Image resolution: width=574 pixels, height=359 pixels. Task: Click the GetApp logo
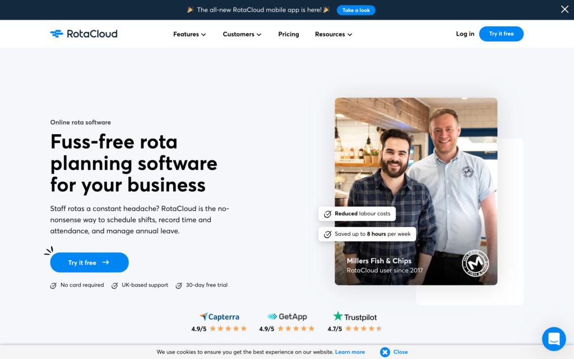[x=287, y=316]
